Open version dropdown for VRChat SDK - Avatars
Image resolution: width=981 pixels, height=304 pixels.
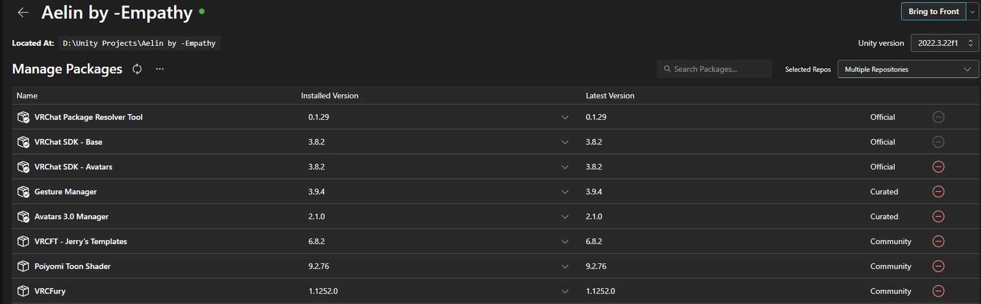point(565,167)
